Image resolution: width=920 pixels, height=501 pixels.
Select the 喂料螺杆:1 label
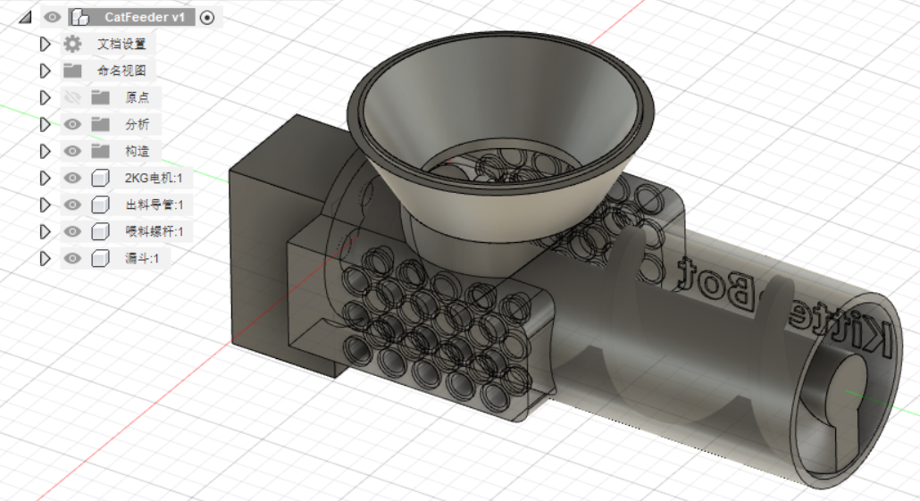click(x=155, y=231)
